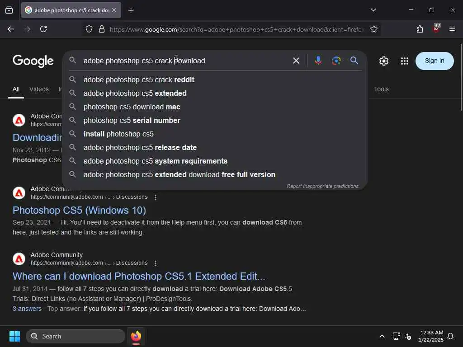Open the Windows Start menu
Image resolution: width=463 pixels, height=347 pixels.
14,336
